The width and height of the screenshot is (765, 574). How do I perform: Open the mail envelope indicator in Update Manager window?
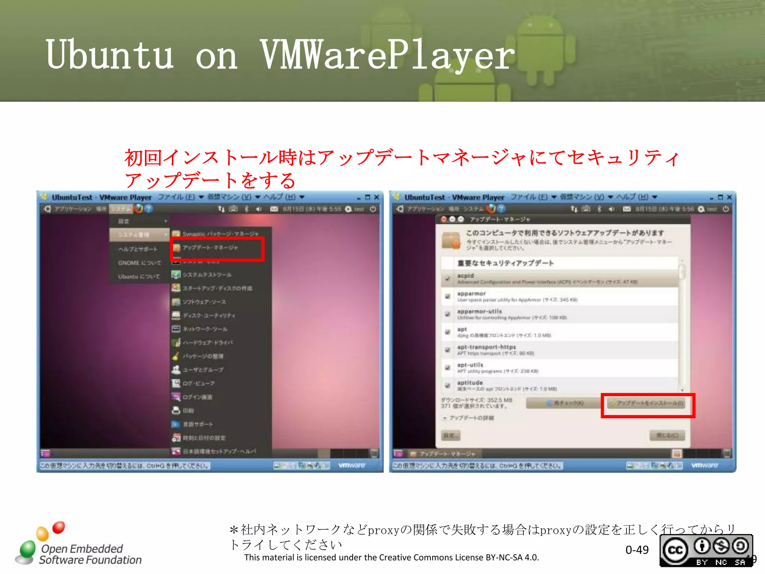tap(626, 209)
